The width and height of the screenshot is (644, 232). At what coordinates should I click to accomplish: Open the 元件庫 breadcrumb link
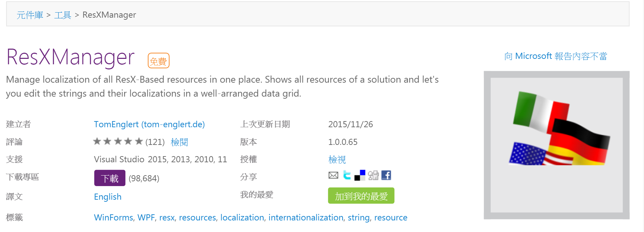point(30,15)
